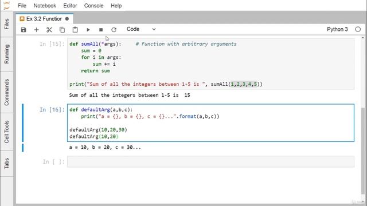Restart the kernel with refresh icon
Viewport: 367px width, 206px height.
(114, 30)
